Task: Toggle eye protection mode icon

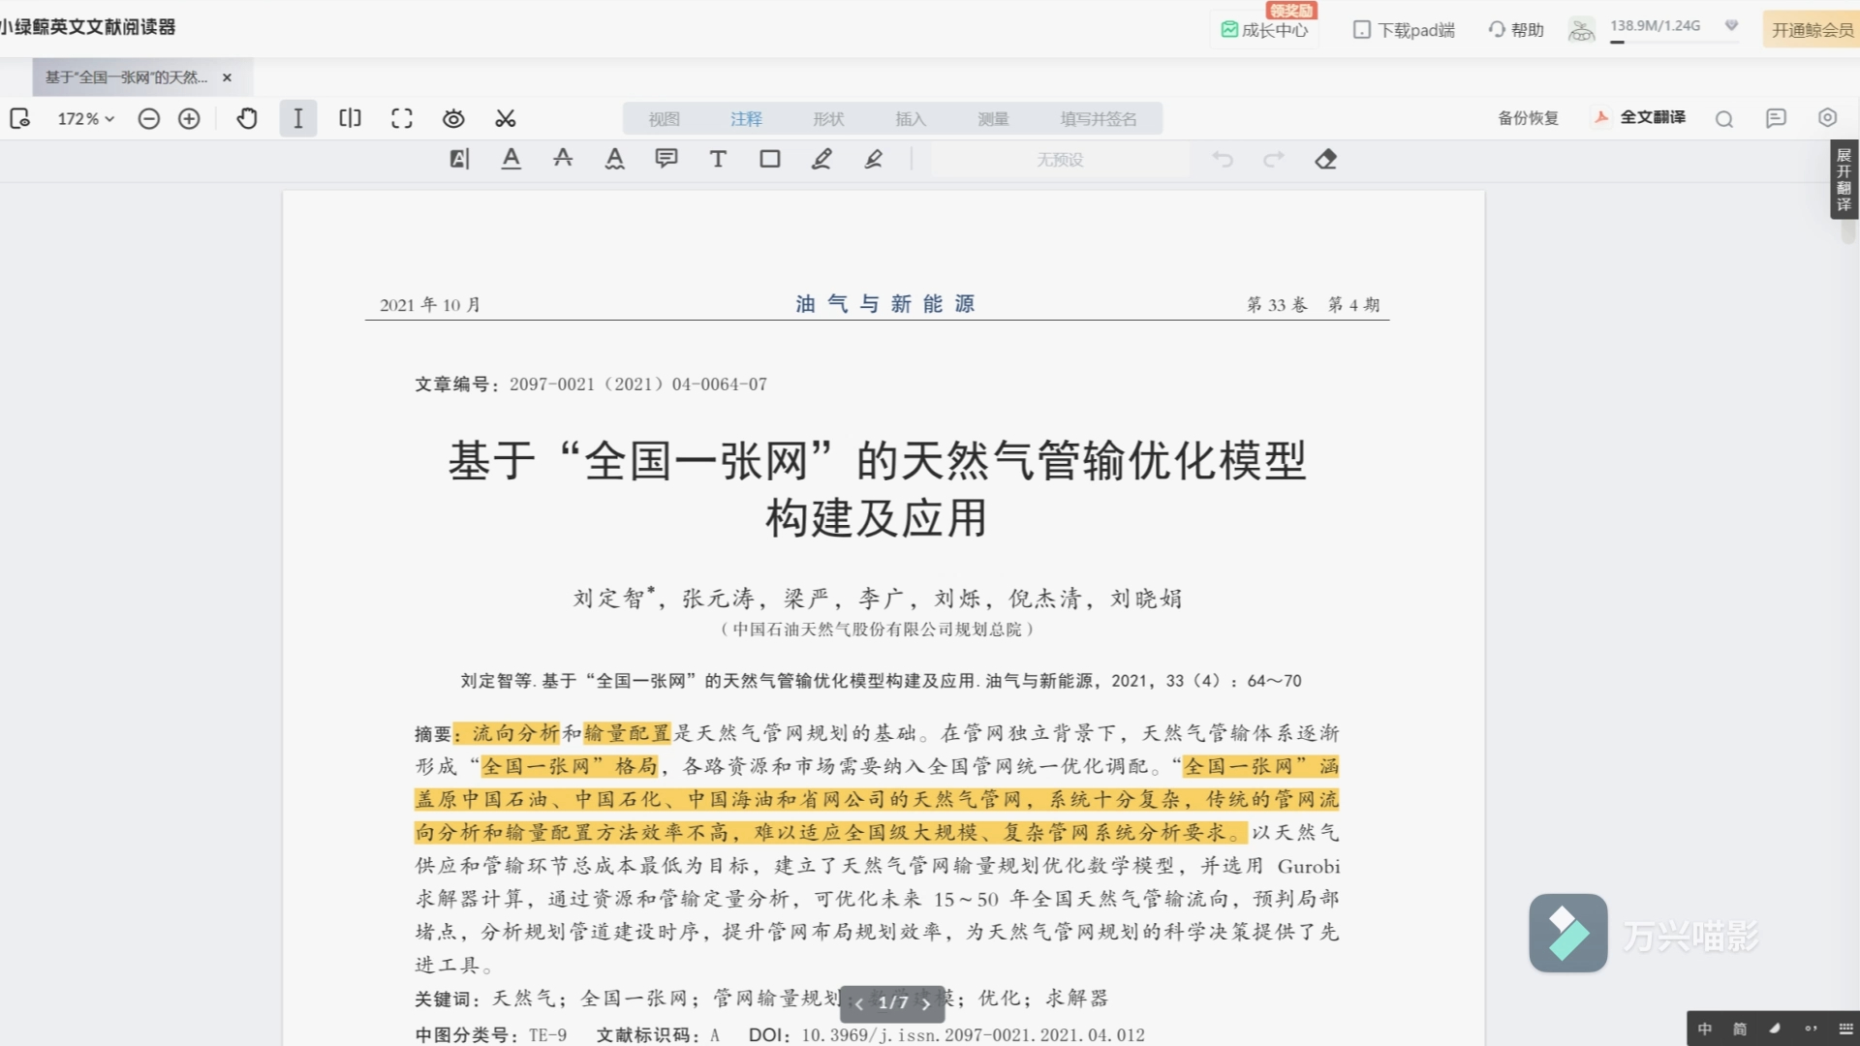Action: (x=453, y=118)
